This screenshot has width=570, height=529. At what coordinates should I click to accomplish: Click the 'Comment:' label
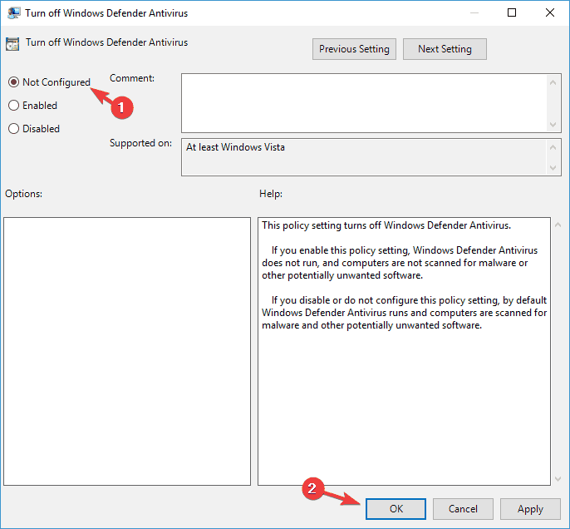coord(132,78)
